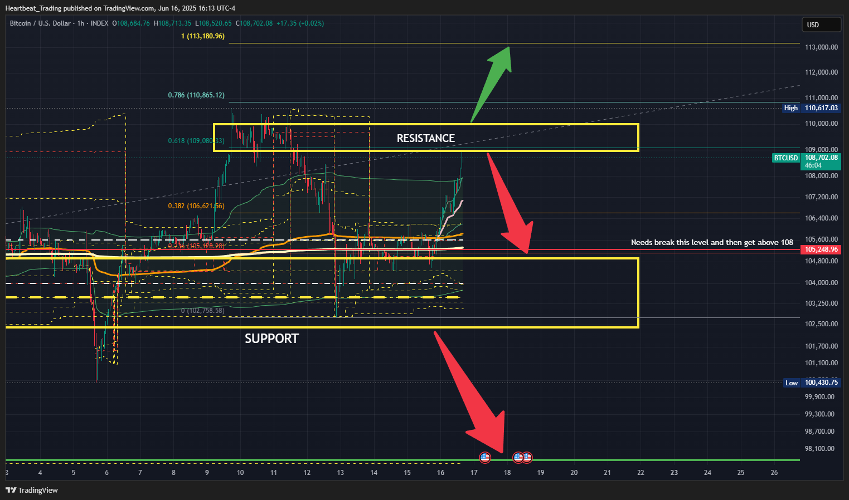Screen dimensions: 849x500
Task: Click the 102,500.00 price axis label
Action: point(821,324)
